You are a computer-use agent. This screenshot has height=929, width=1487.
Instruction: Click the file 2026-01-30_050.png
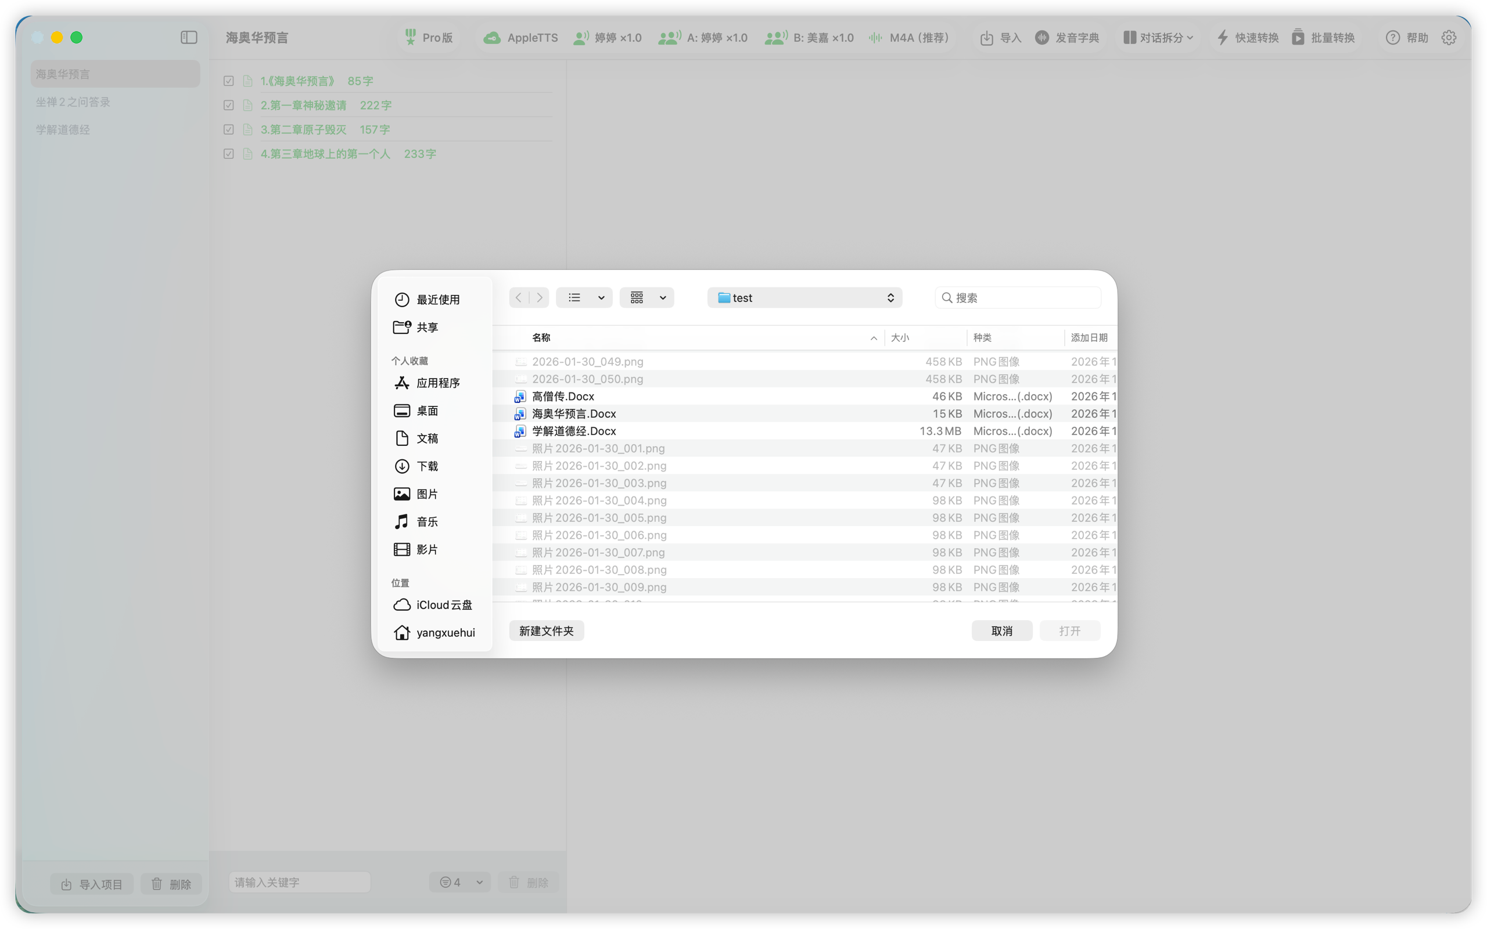pyautogui.click(x=805, y=379)
